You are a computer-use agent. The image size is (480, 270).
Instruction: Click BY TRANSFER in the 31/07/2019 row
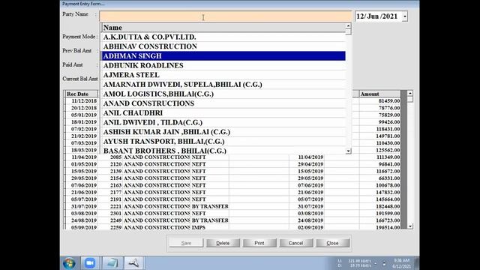[210, 206]
